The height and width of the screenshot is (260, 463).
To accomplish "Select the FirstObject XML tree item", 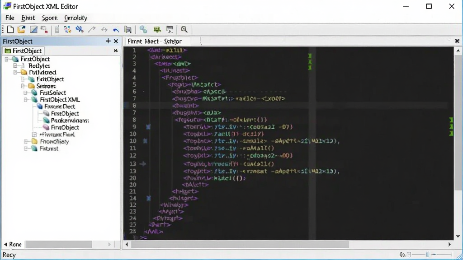I will pos(60,100).
